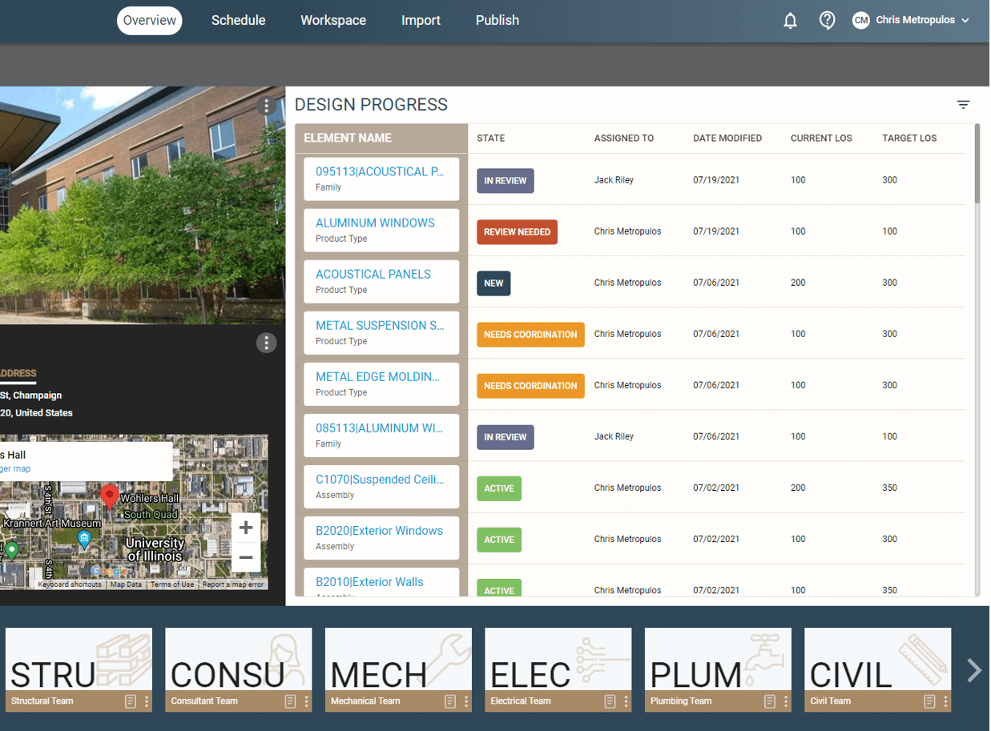The image size is (991, 731).
Task: Expand the Chris Metropulos user dropdown
Action: pyautogui.click(x=965, y=21)
